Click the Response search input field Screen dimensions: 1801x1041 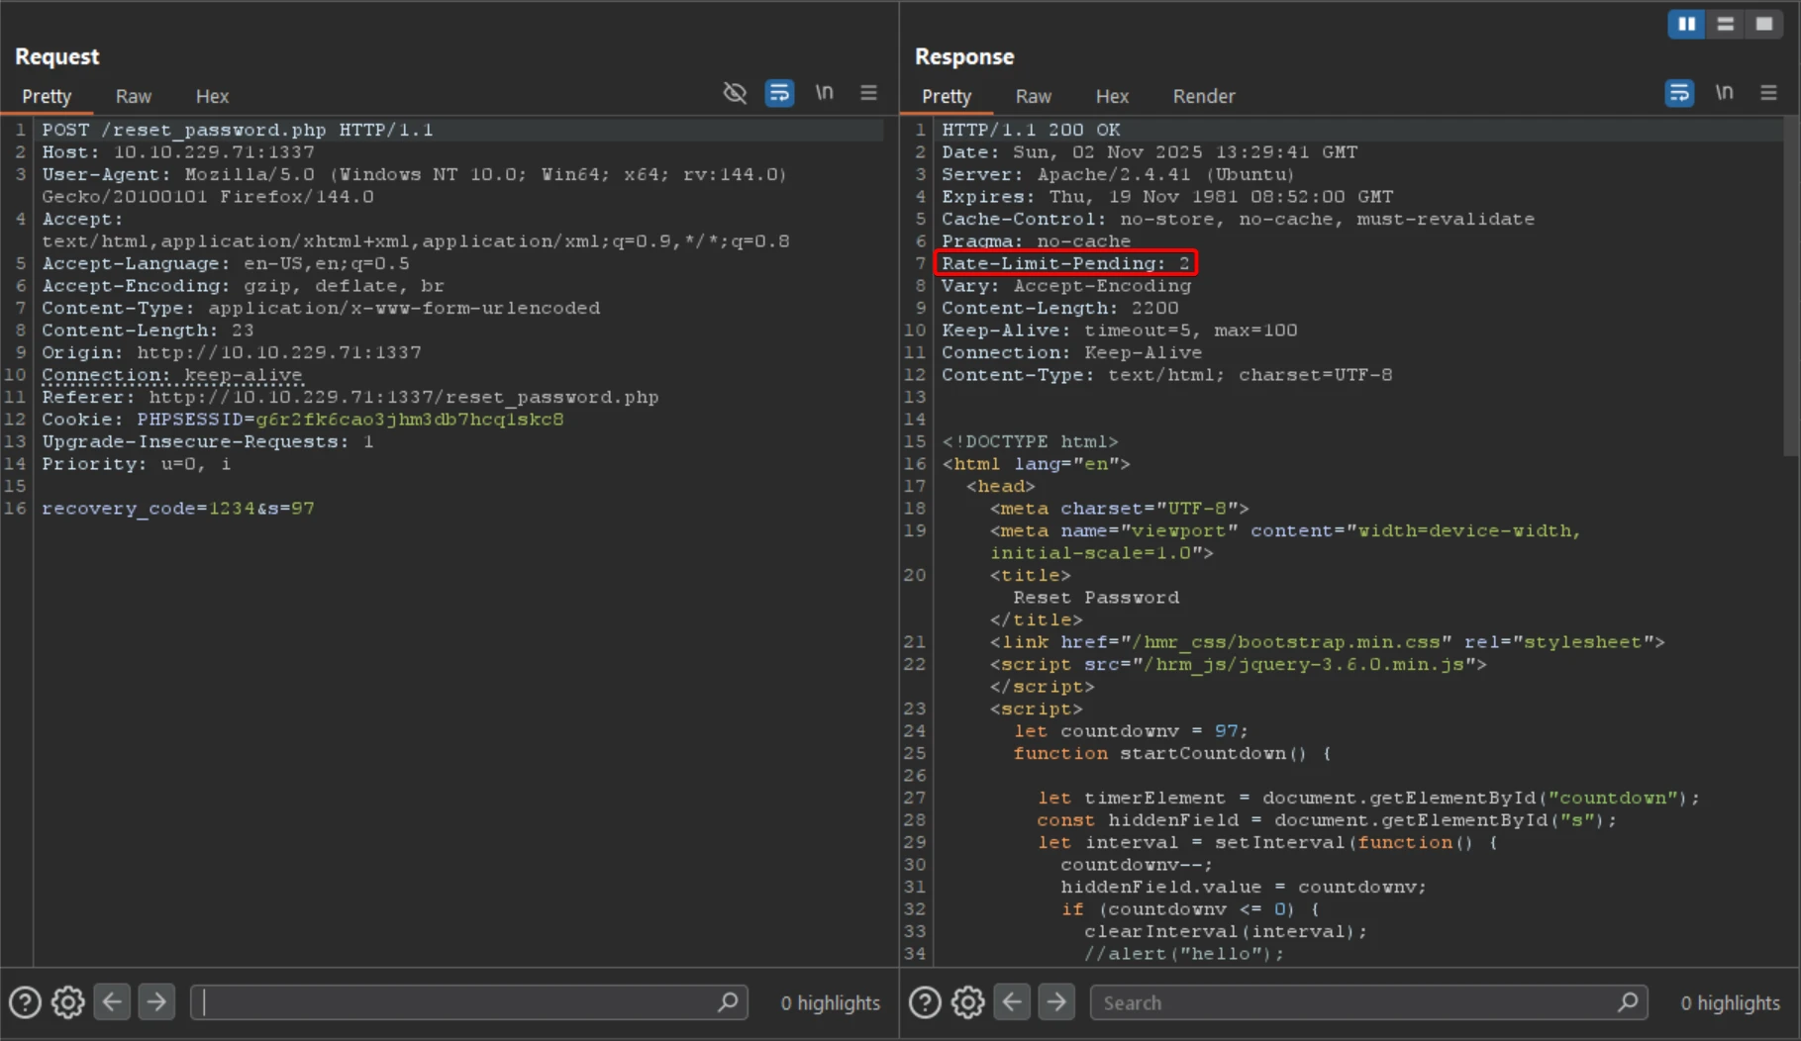tap(1356, 1002)
